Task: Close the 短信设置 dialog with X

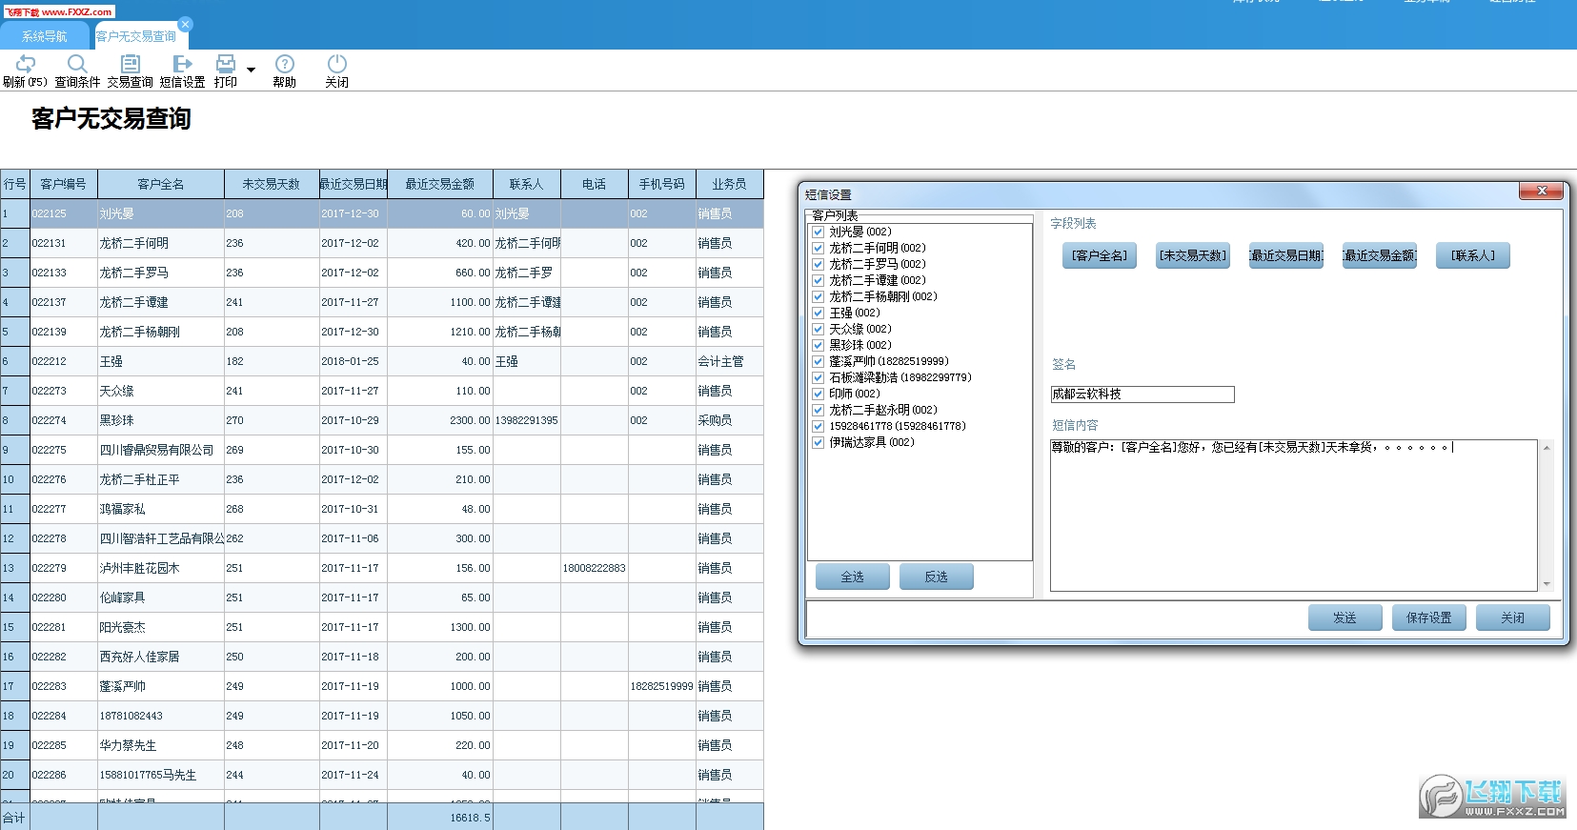Action: 1541,192
